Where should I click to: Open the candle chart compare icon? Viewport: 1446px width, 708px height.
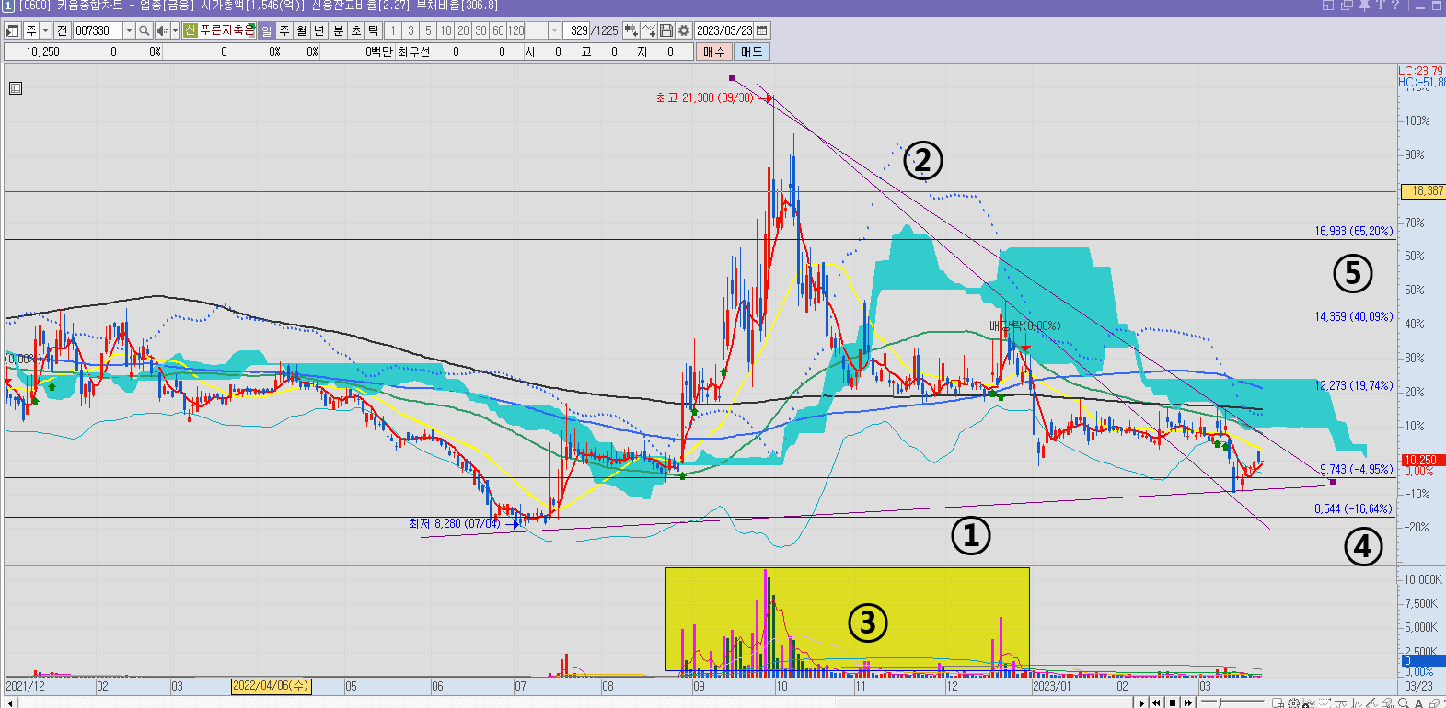(x=630, y=30)
